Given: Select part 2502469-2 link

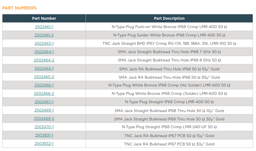Looking at the screenshot, I should coord(44,118).
